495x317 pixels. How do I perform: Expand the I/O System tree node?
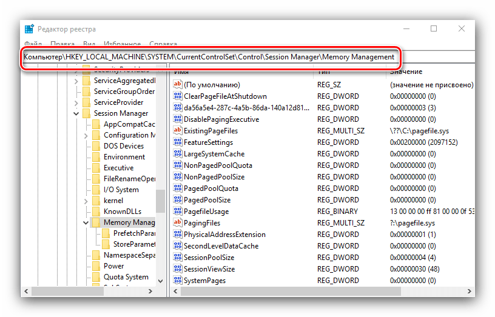[86, 190]
